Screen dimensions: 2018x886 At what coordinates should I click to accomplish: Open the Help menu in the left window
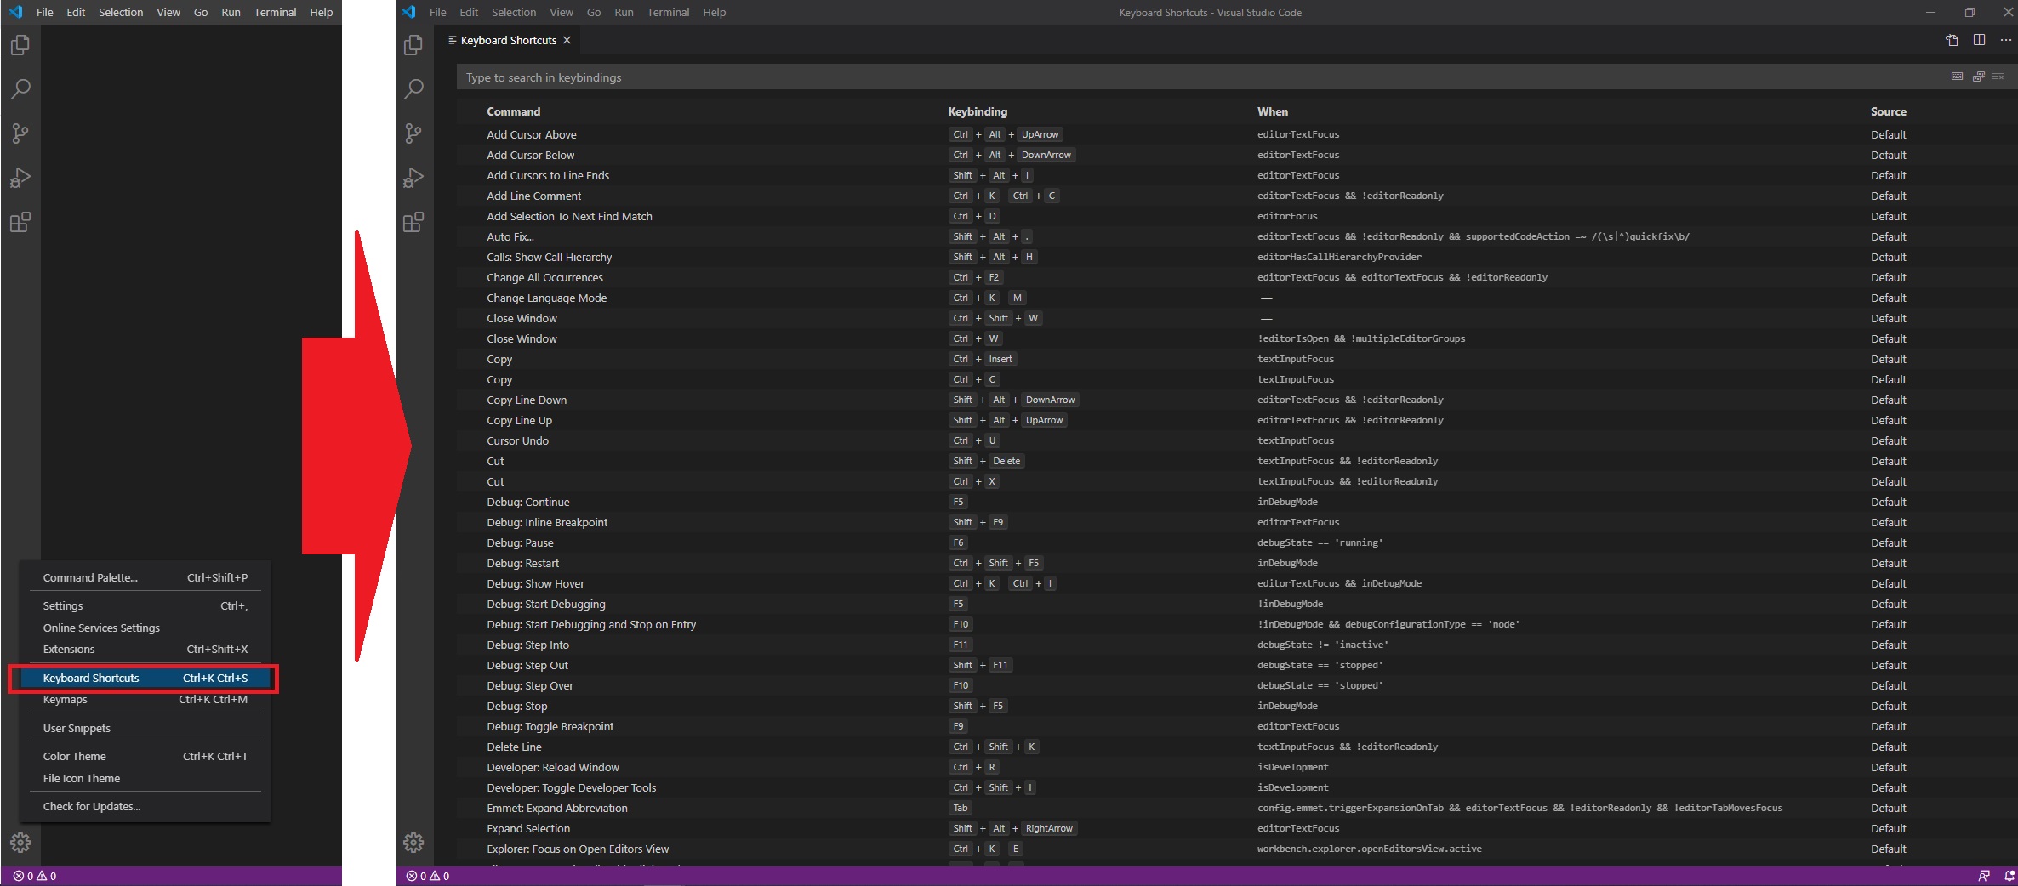(321, 12)
